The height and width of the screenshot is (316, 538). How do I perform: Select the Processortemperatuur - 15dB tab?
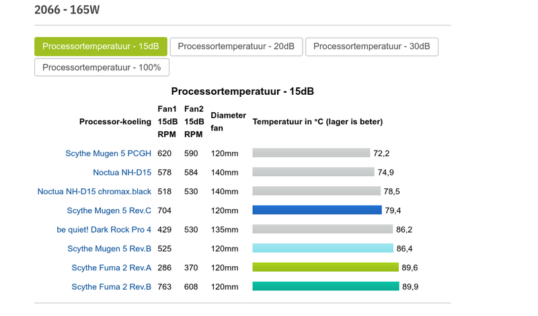(x=100, y=46)
